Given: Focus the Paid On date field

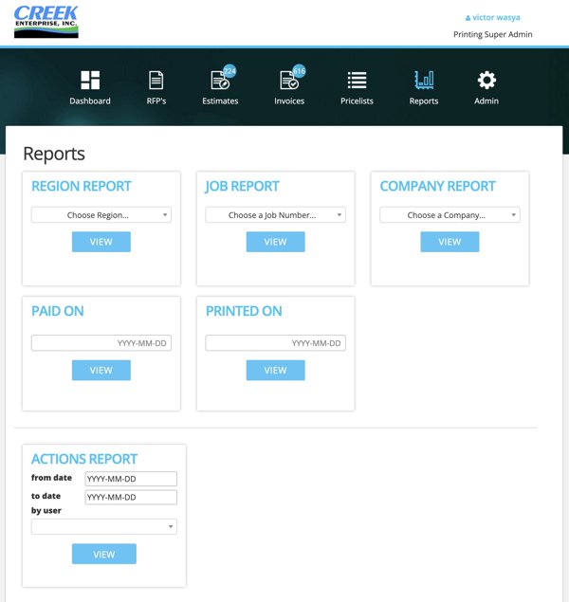Looking at the screenshot, I should (101, 343).
